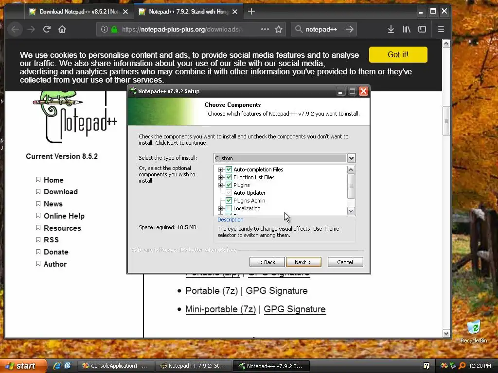Image resolution: width=498 pixels, height=373 pixels.
Task: Click component list scroll up arrow
Action: [351, 170]
